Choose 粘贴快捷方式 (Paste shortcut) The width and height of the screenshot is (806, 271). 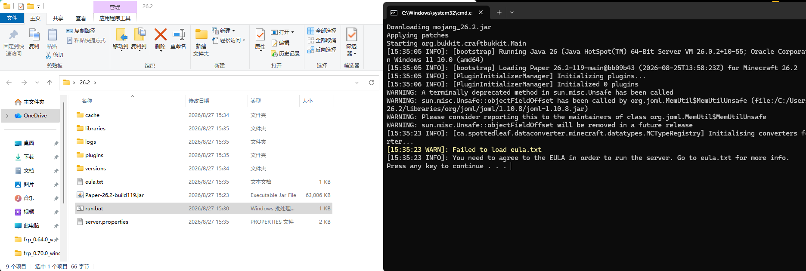pos(86,40)
